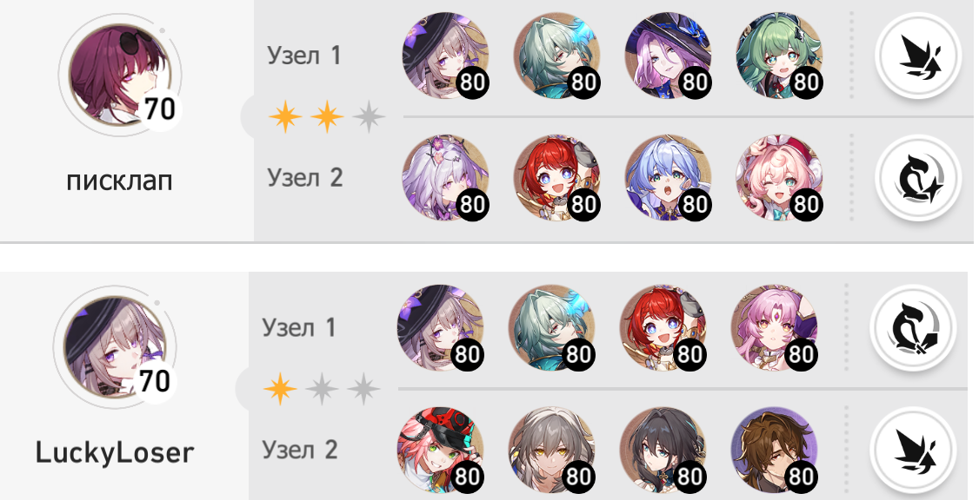Image resolution: width=979 pixels, height=500 pixels.
Task: Click origami bird icon in писклап's Узел 1
Action: 916,56
